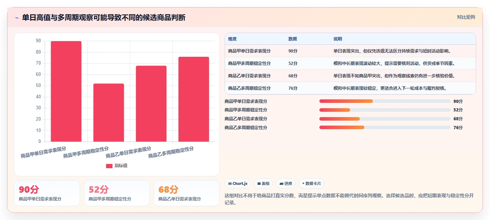Toggle the 指标值 legend swatch in chart
Screen dimensions: 490x220
click(x=109, y=166)
